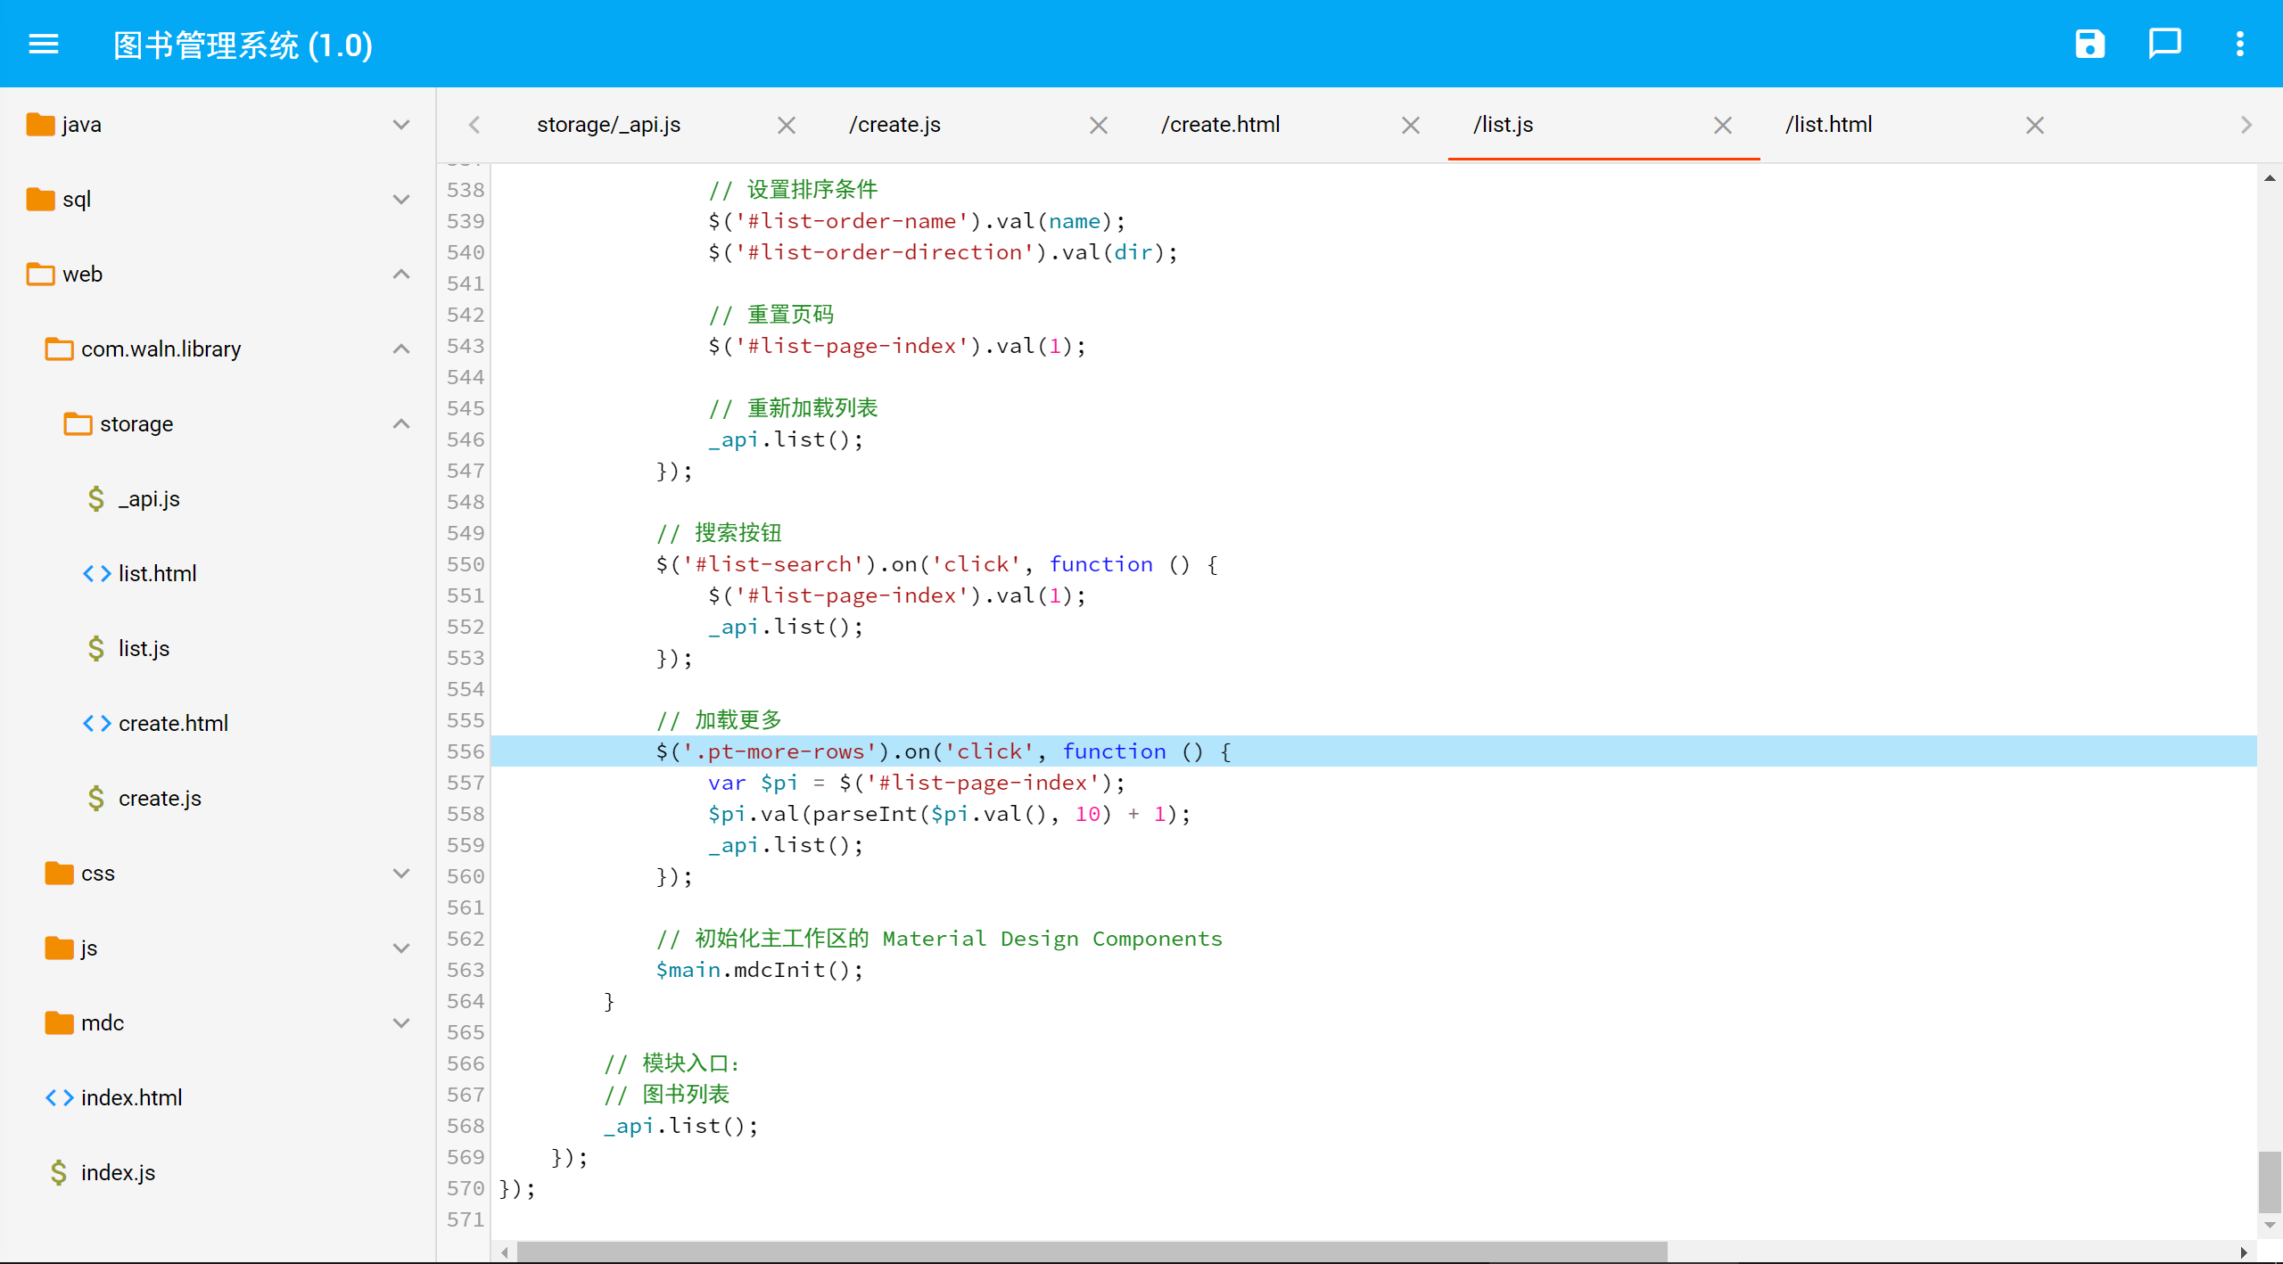The image size is (2283, 1264).
Task: Collapse the web folder chevron
Action: [401, 275]
